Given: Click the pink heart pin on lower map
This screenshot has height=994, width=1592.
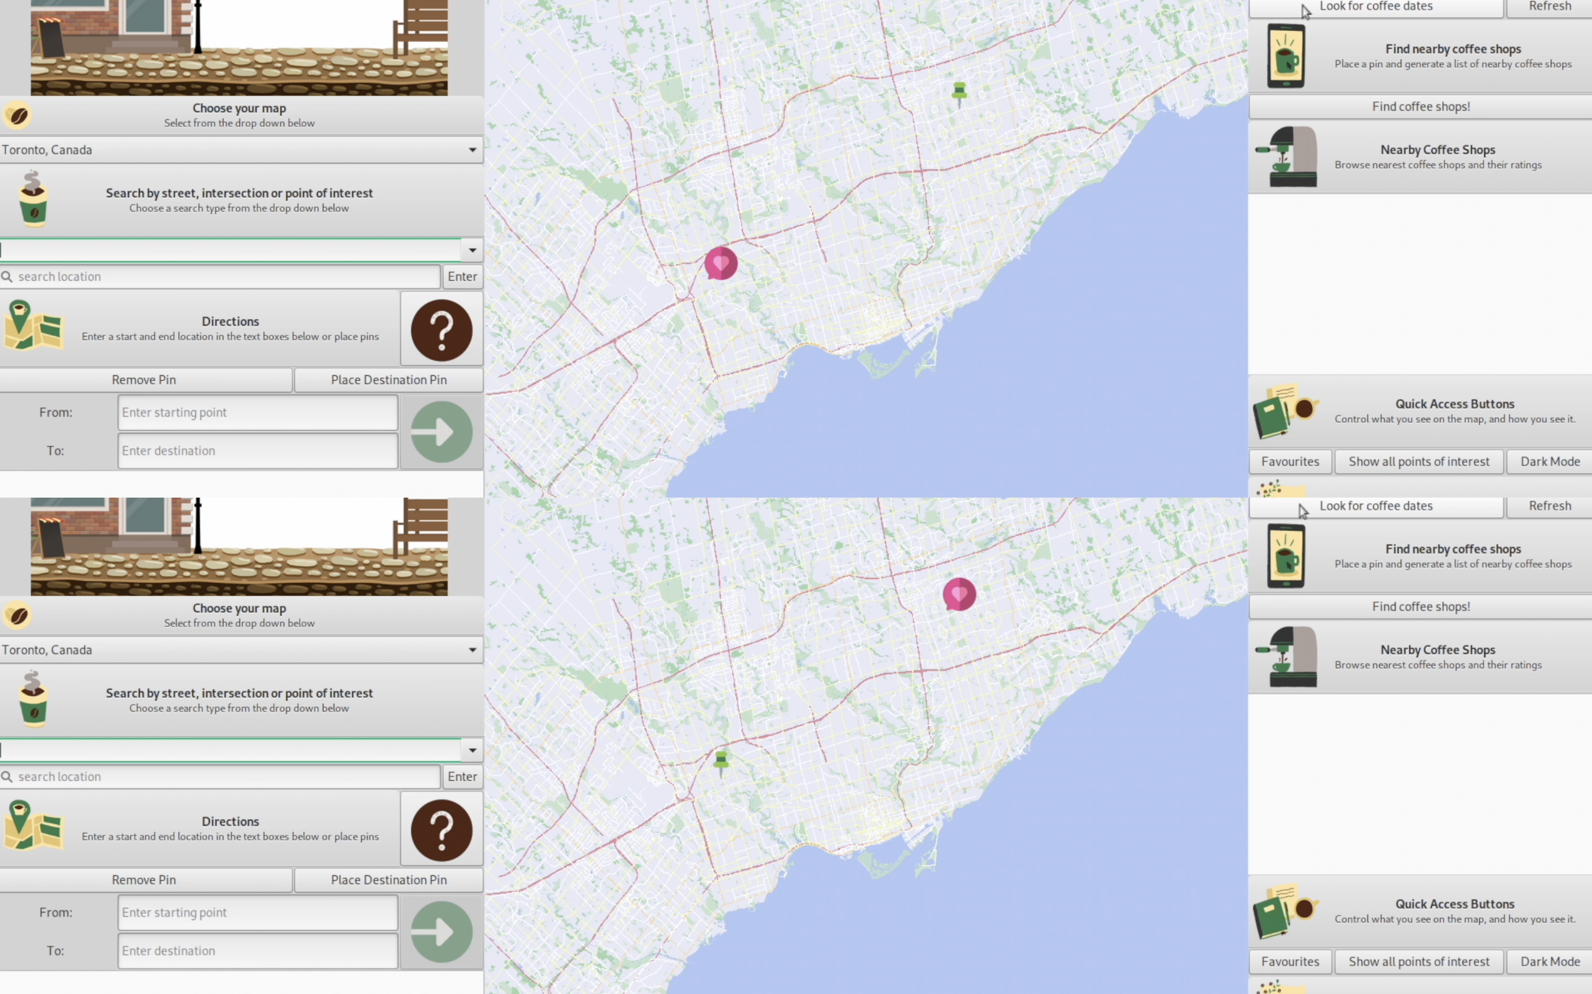Looking at the screenshot, I should coord(959,594).
